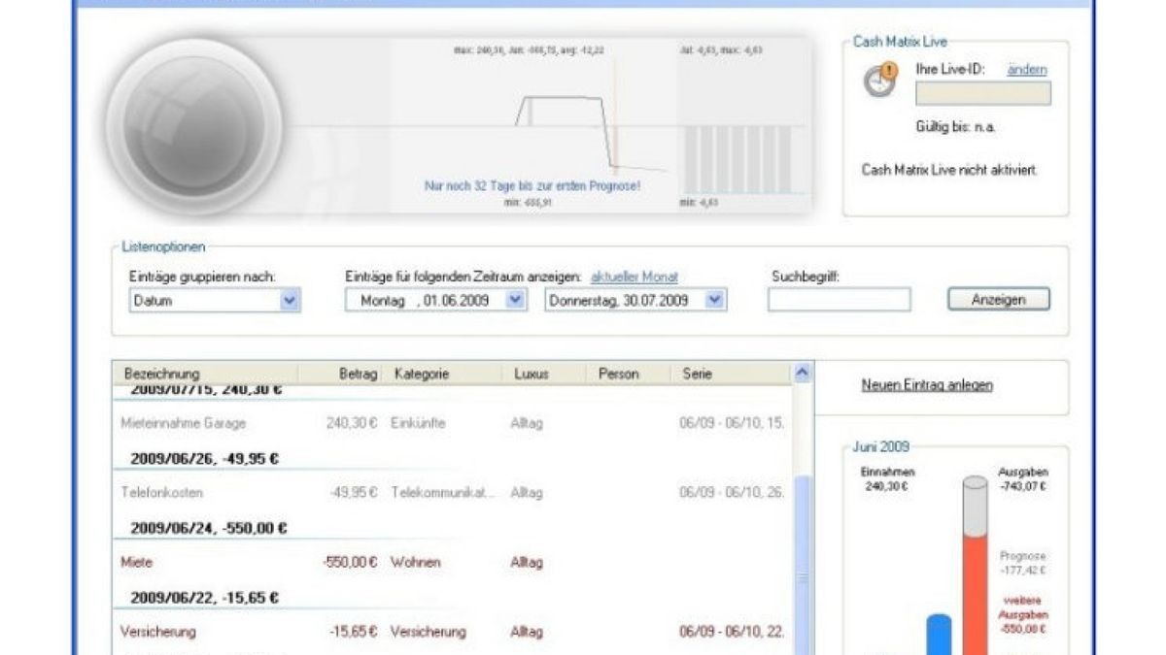
Task: Open the start date picker 01.06.2009
Action: (517, 301)
